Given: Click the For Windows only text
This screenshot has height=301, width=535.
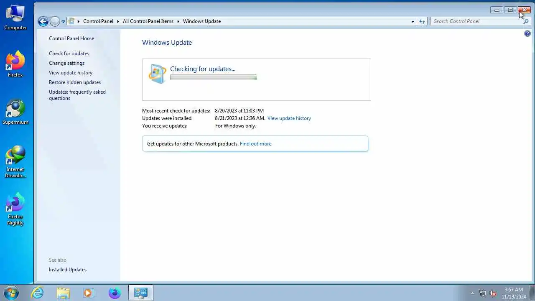Looking at the screenshot, I should 235,126.
